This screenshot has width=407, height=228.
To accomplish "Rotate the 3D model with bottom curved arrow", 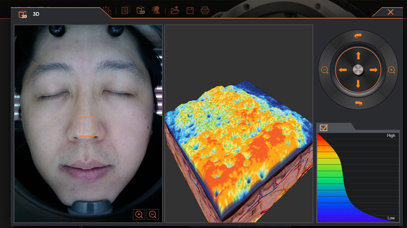I will coord(358,103).
